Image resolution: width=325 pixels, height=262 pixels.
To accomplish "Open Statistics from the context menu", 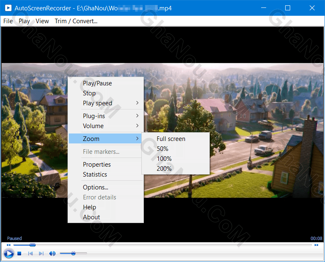I will pyautogui.click(x=106, y=174).
